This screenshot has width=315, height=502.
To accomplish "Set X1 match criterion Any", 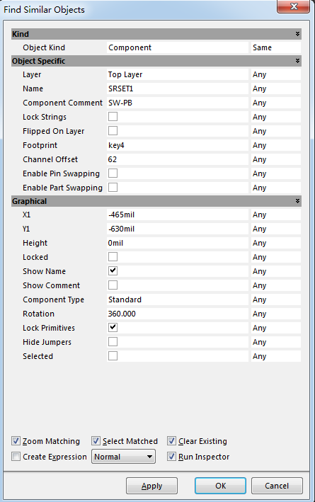I will pos(275,215).
